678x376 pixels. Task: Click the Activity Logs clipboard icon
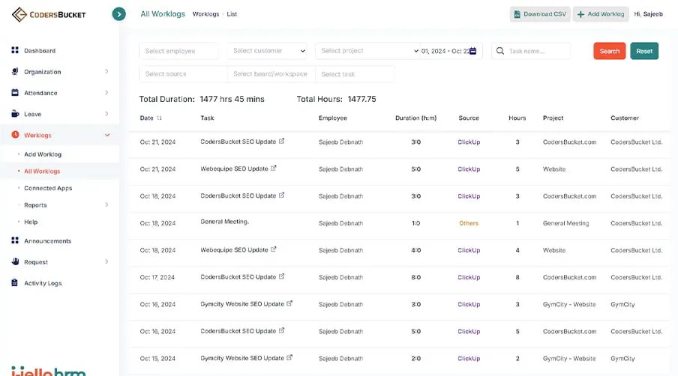tap(15, 283)
